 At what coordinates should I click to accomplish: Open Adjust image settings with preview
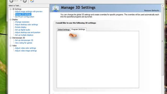(x=29, y=11)
